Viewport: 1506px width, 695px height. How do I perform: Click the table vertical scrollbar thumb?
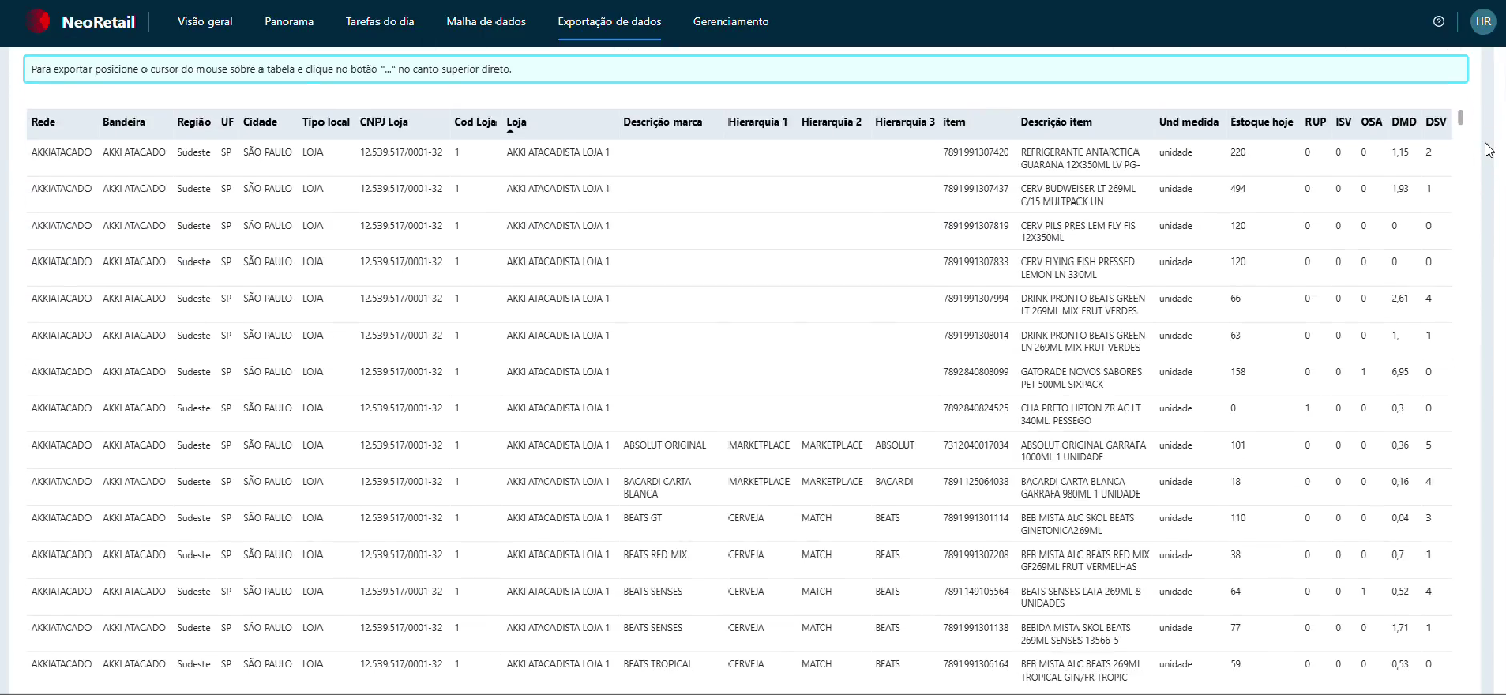1461,117
